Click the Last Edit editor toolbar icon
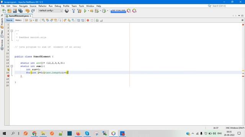 [x=26, y=20]
